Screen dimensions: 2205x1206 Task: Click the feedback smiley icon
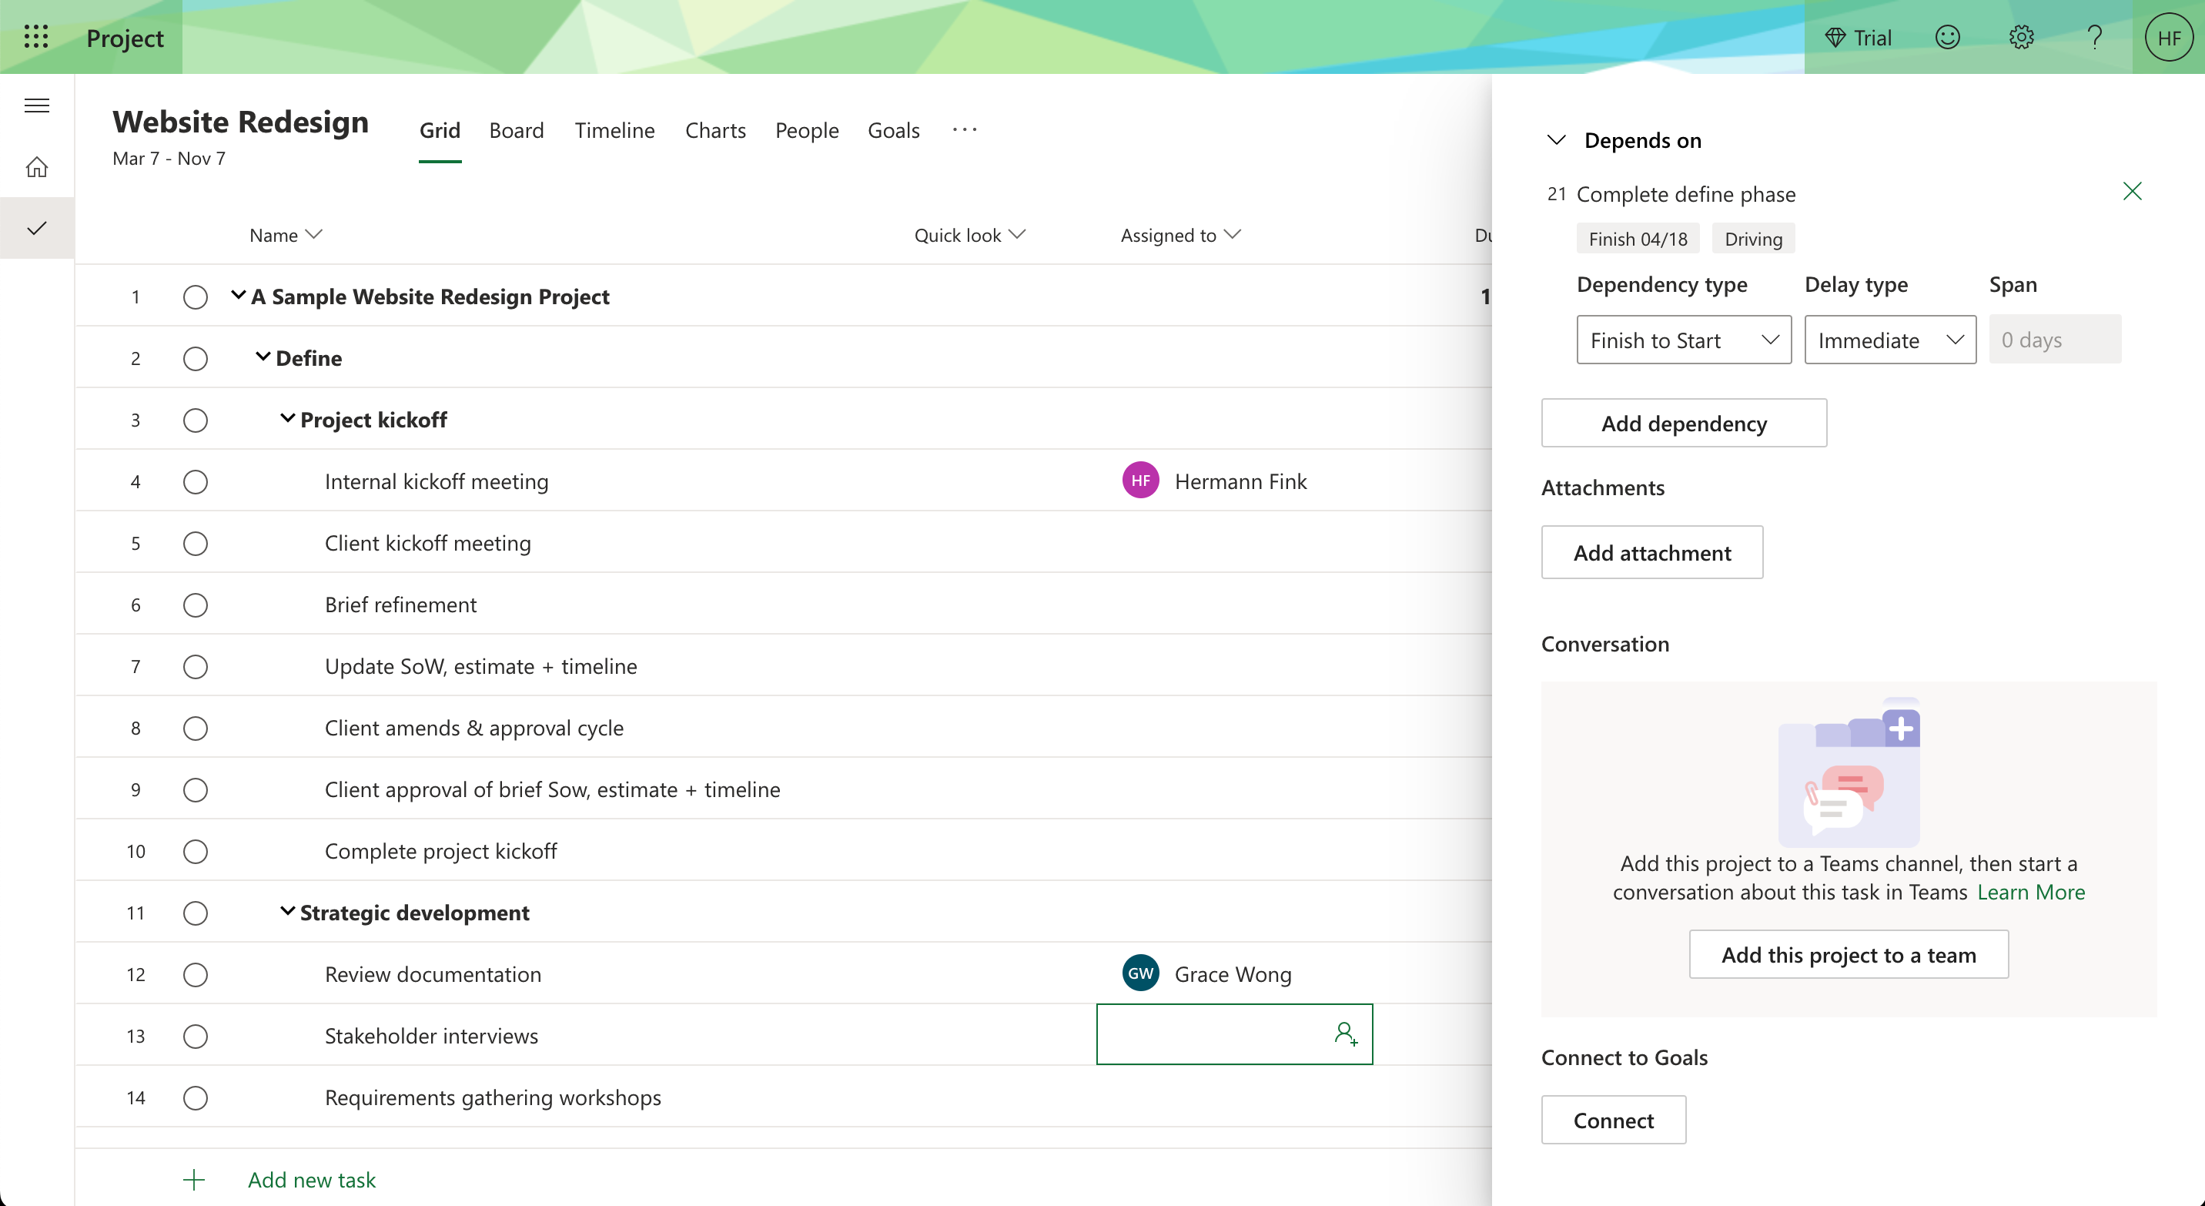(x=1947, y=37)
